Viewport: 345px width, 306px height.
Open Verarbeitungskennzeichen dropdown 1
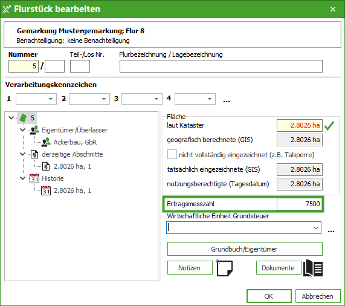(36, 99)
